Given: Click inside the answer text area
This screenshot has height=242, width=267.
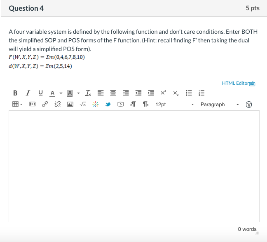Looking at the screenshot, I should [134, 166].
